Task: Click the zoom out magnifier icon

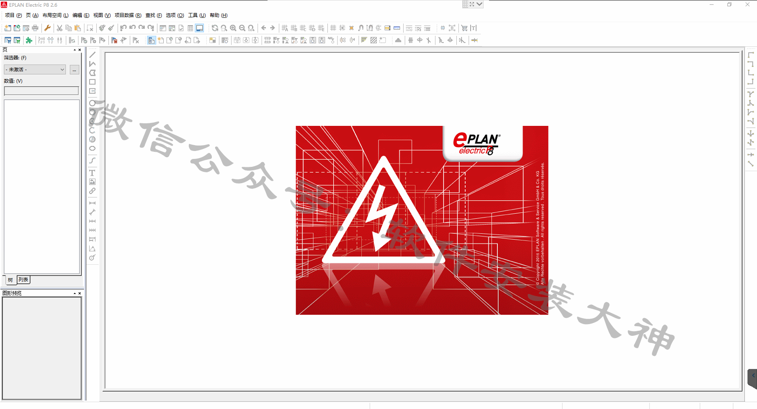Action: pos(242,28)
